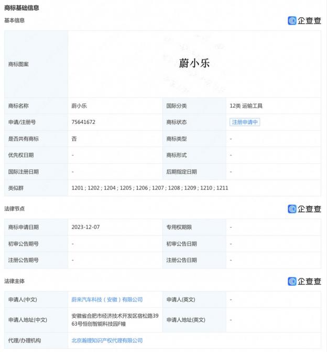
Task: Open agency link 北京瀚理知识产权代理有限公司
Action: [x=107, y=340]
